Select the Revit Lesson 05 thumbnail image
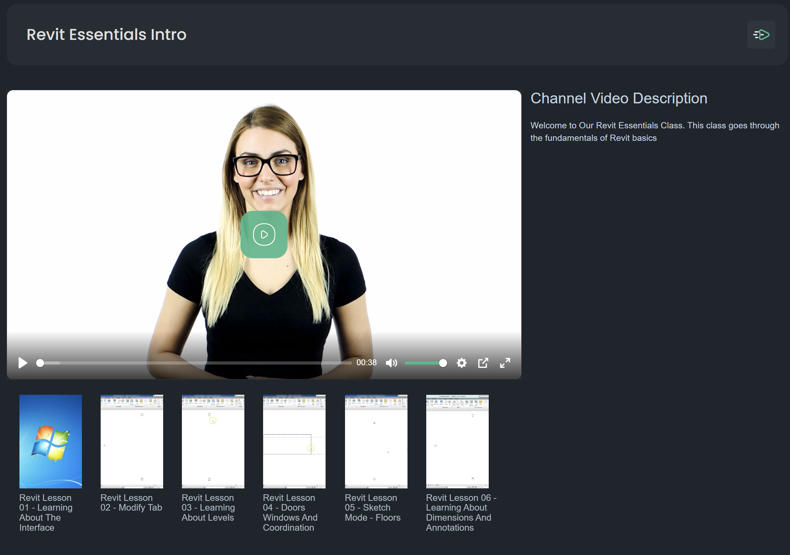This screenshot has width=790, height=555. [376, 441]
